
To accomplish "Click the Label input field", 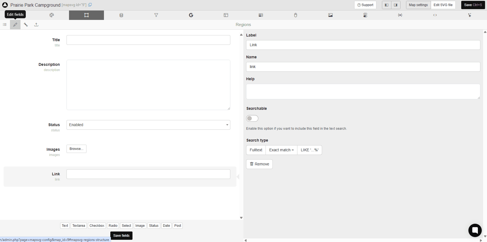I will [363, 45].
